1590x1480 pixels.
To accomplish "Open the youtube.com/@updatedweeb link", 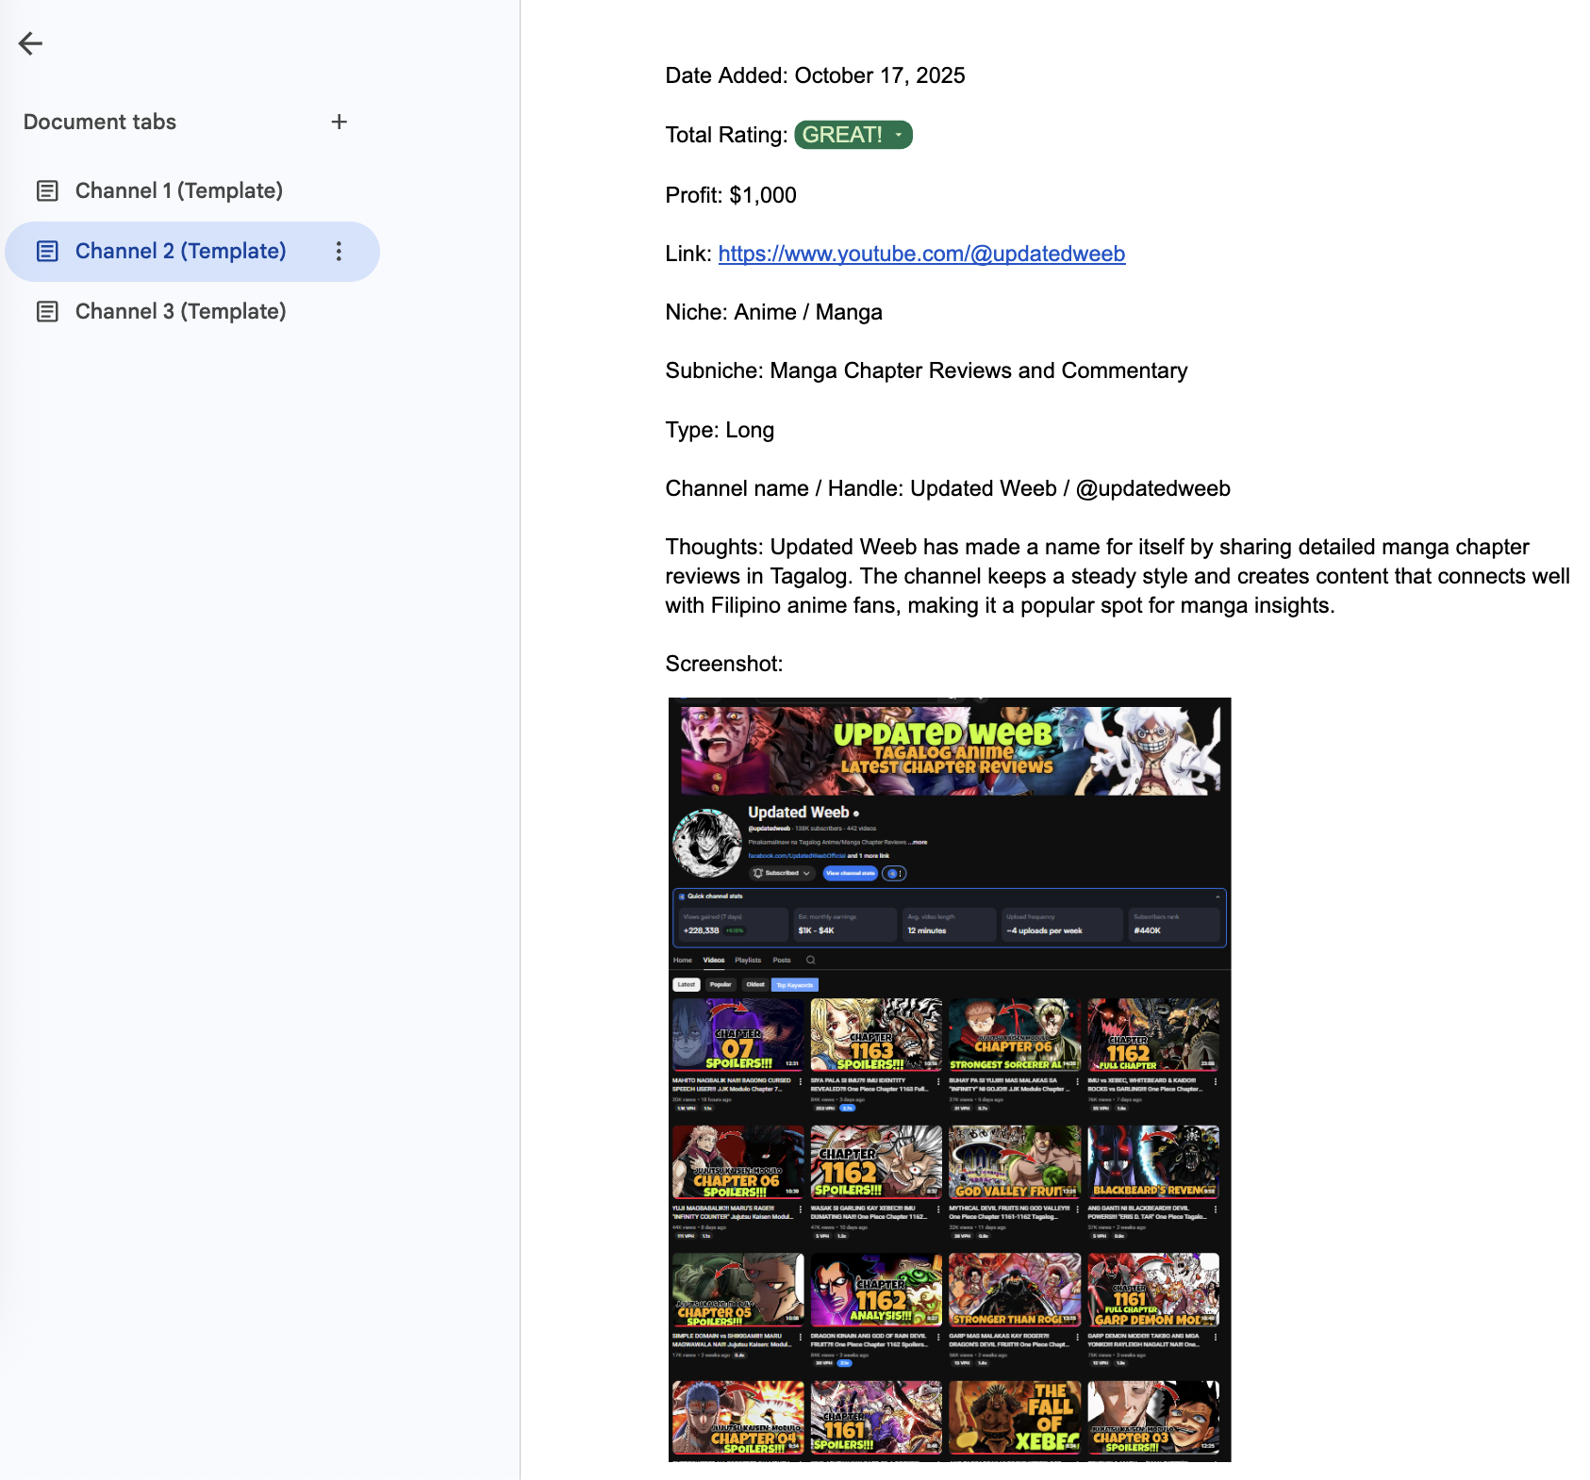I will [921, 254].
